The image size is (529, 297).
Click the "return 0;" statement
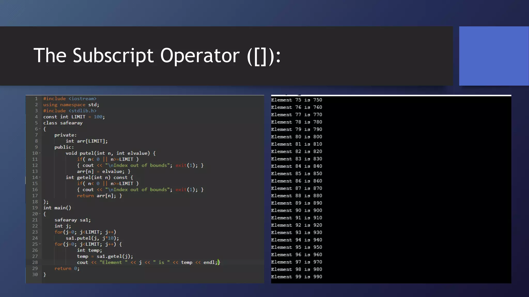tap(67, 268)
